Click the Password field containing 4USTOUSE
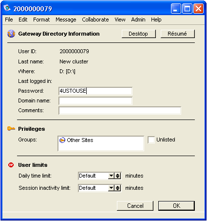 [x=95, y=91]
